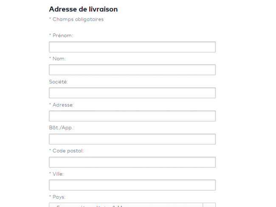Viewport: 276px width, 207px height.
Task: Click the "Champs obligatoires" note text
Action: [x=78, y=19]
